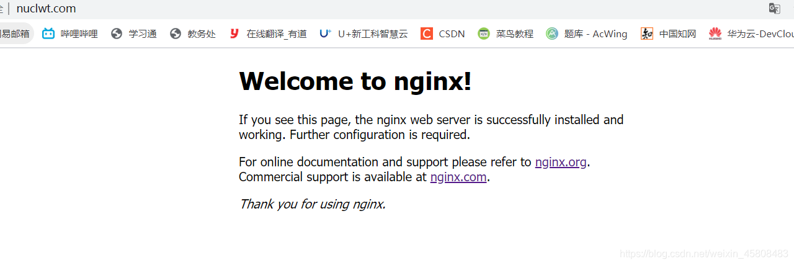Click the Bilibili bookmark icon

coord(48,34)
